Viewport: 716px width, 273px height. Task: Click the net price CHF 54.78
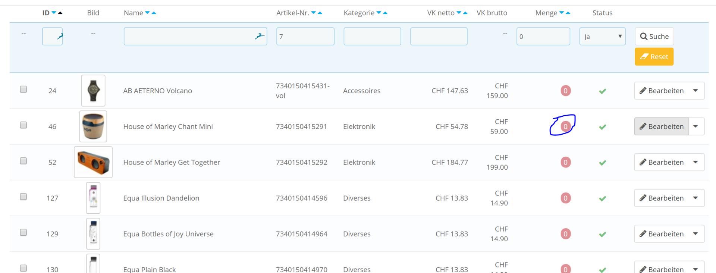tap(452, 126)
